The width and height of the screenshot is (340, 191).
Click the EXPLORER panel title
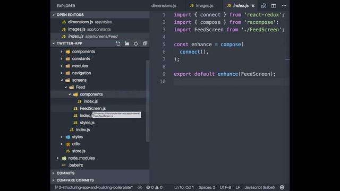click(x=66, y=6)
